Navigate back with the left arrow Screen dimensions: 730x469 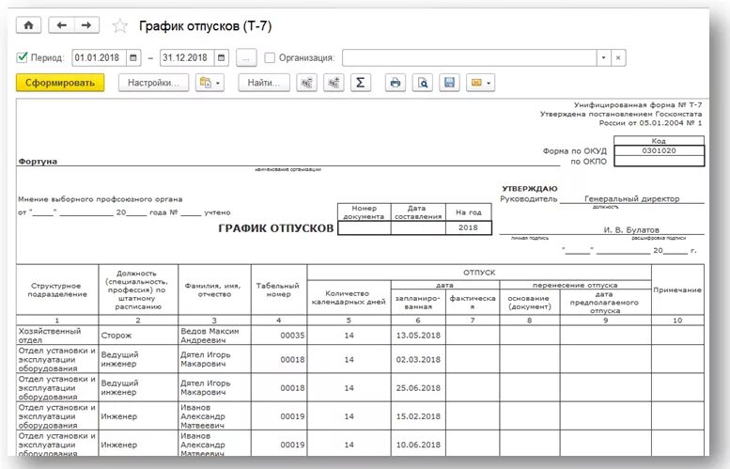pos(61,25)
